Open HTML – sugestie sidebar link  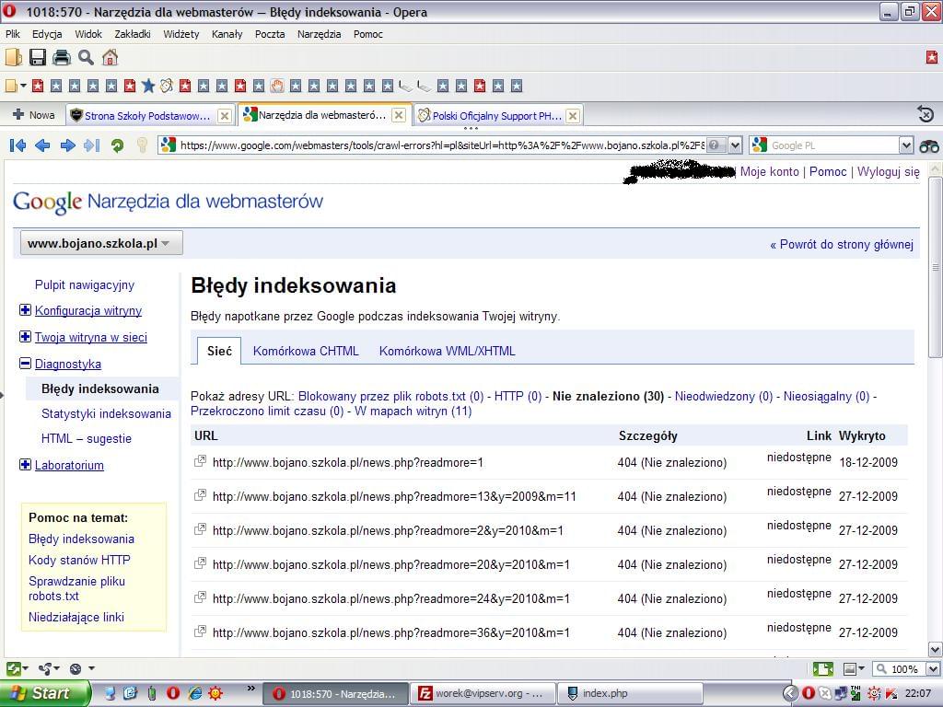point(86,439)
